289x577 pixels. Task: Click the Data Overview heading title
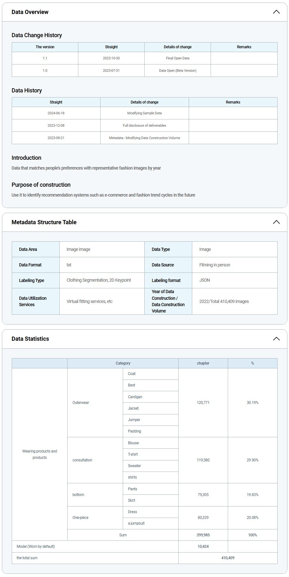pos(30,12)
